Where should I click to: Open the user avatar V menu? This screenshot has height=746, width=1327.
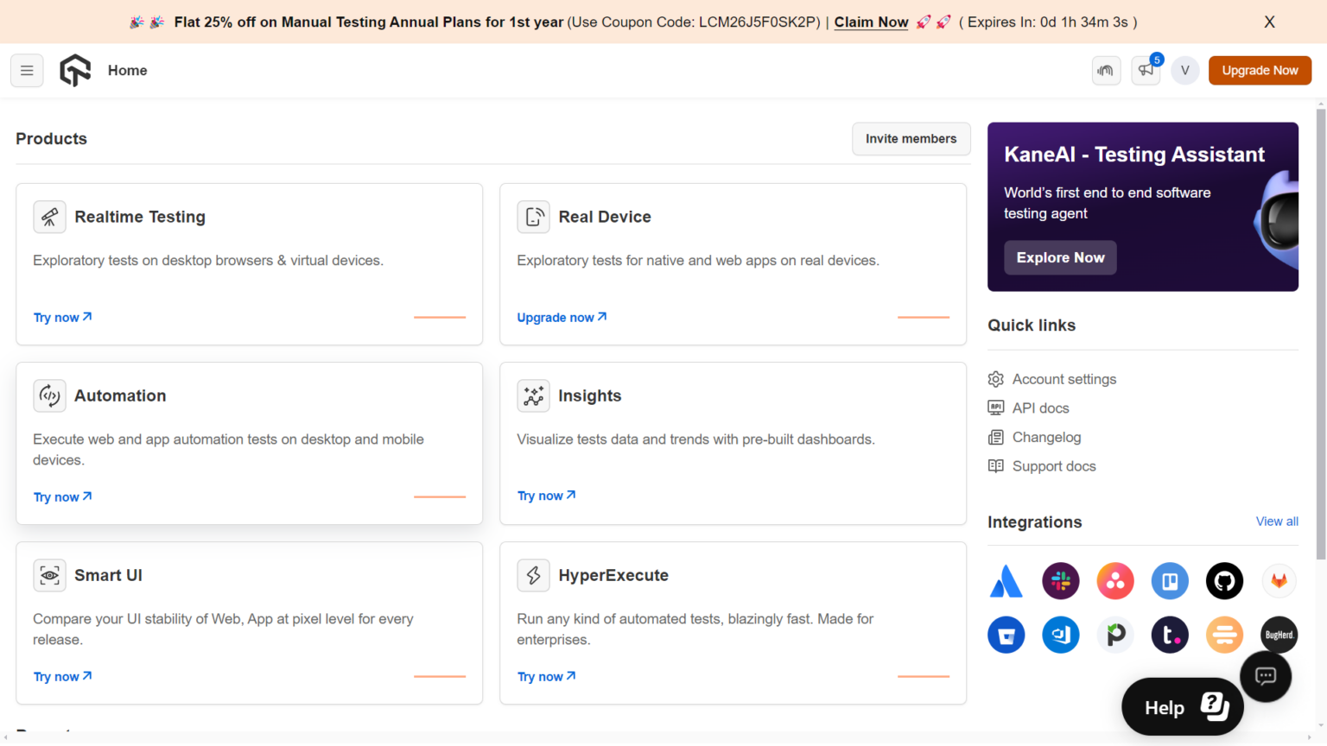[1184, 71]
